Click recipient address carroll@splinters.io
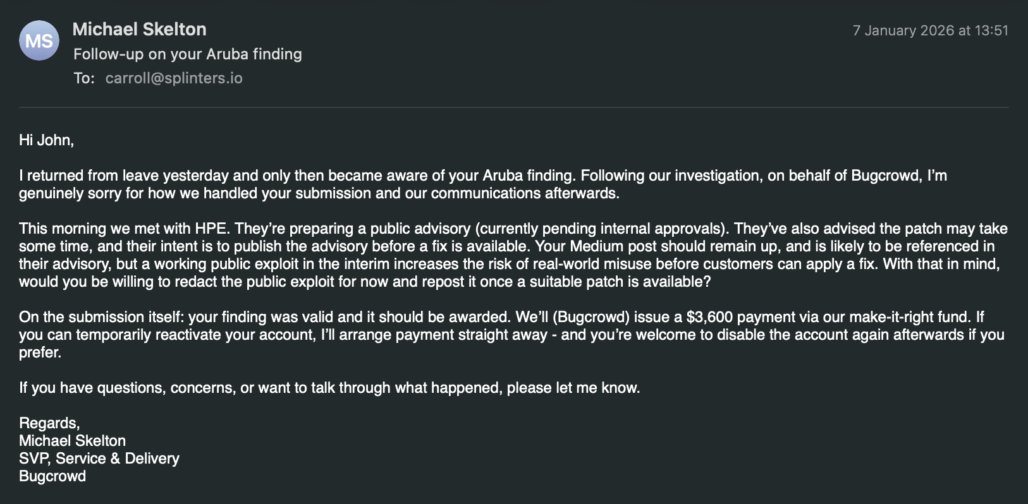 click(x=174, y=78)
